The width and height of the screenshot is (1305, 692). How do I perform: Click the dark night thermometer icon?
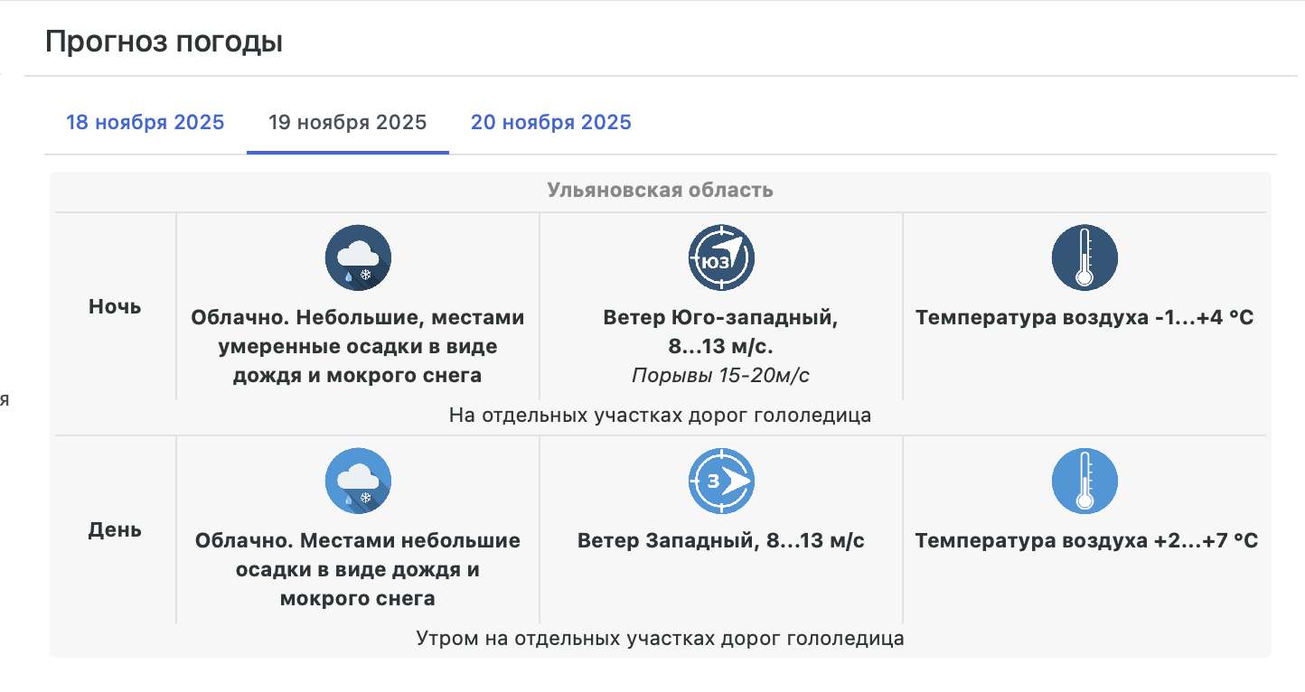coord(1084,258)
